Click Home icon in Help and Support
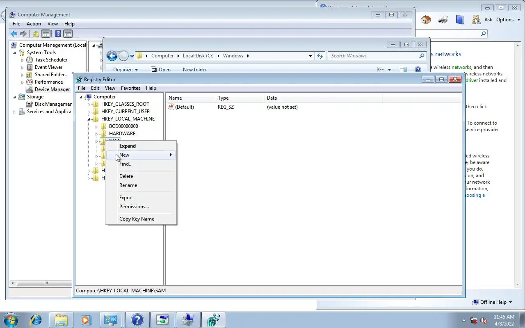Viewport: 525px width, 328px height. (x=426, y=20)
